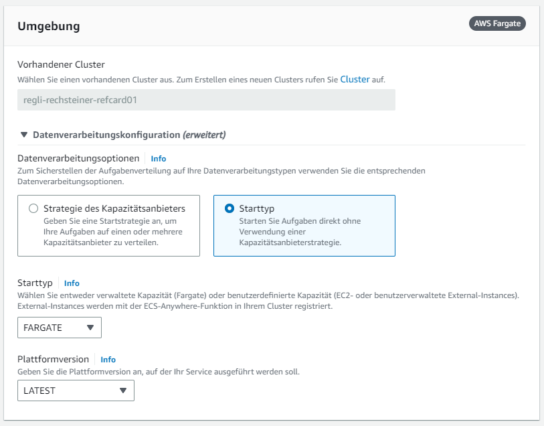Screen dimensions: 544x426
Task: Open the LATEST platform version dropdown
Action: [76, 390]
